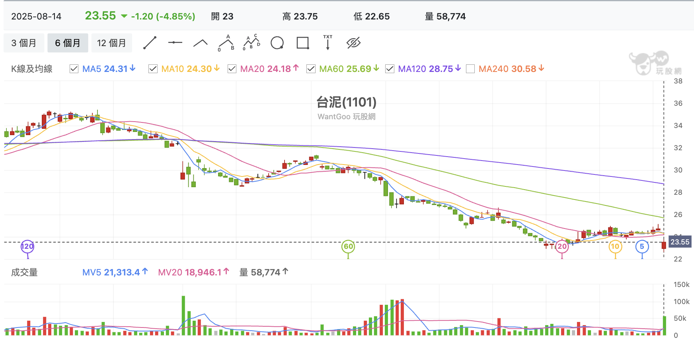Click the change value -1.20 (-4.85%)
The height and width of the screenshot is (341, 694).
point(163,16)
